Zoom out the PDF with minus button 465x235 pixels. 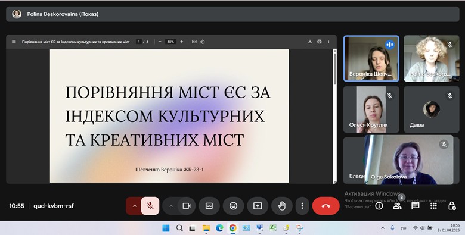pos(160,42)
